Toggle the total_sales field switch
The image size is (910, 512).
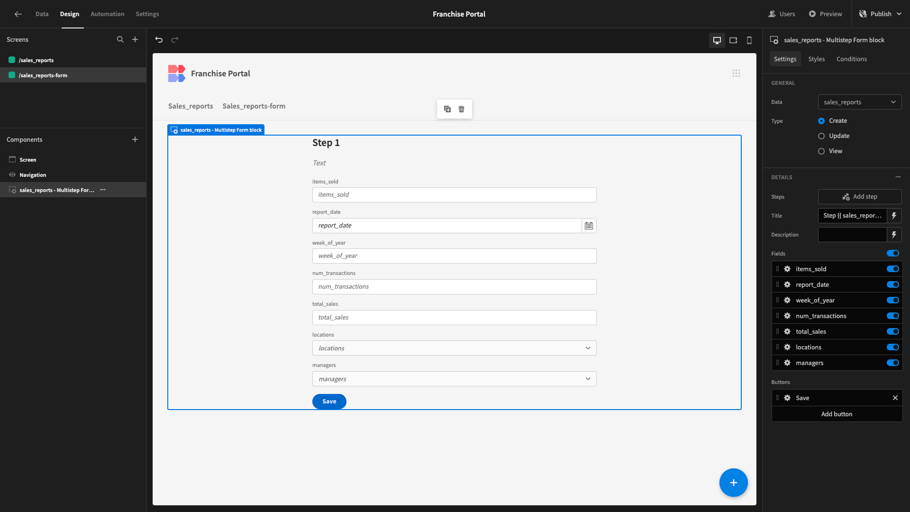pyautogui.click(x=893, y=332)
